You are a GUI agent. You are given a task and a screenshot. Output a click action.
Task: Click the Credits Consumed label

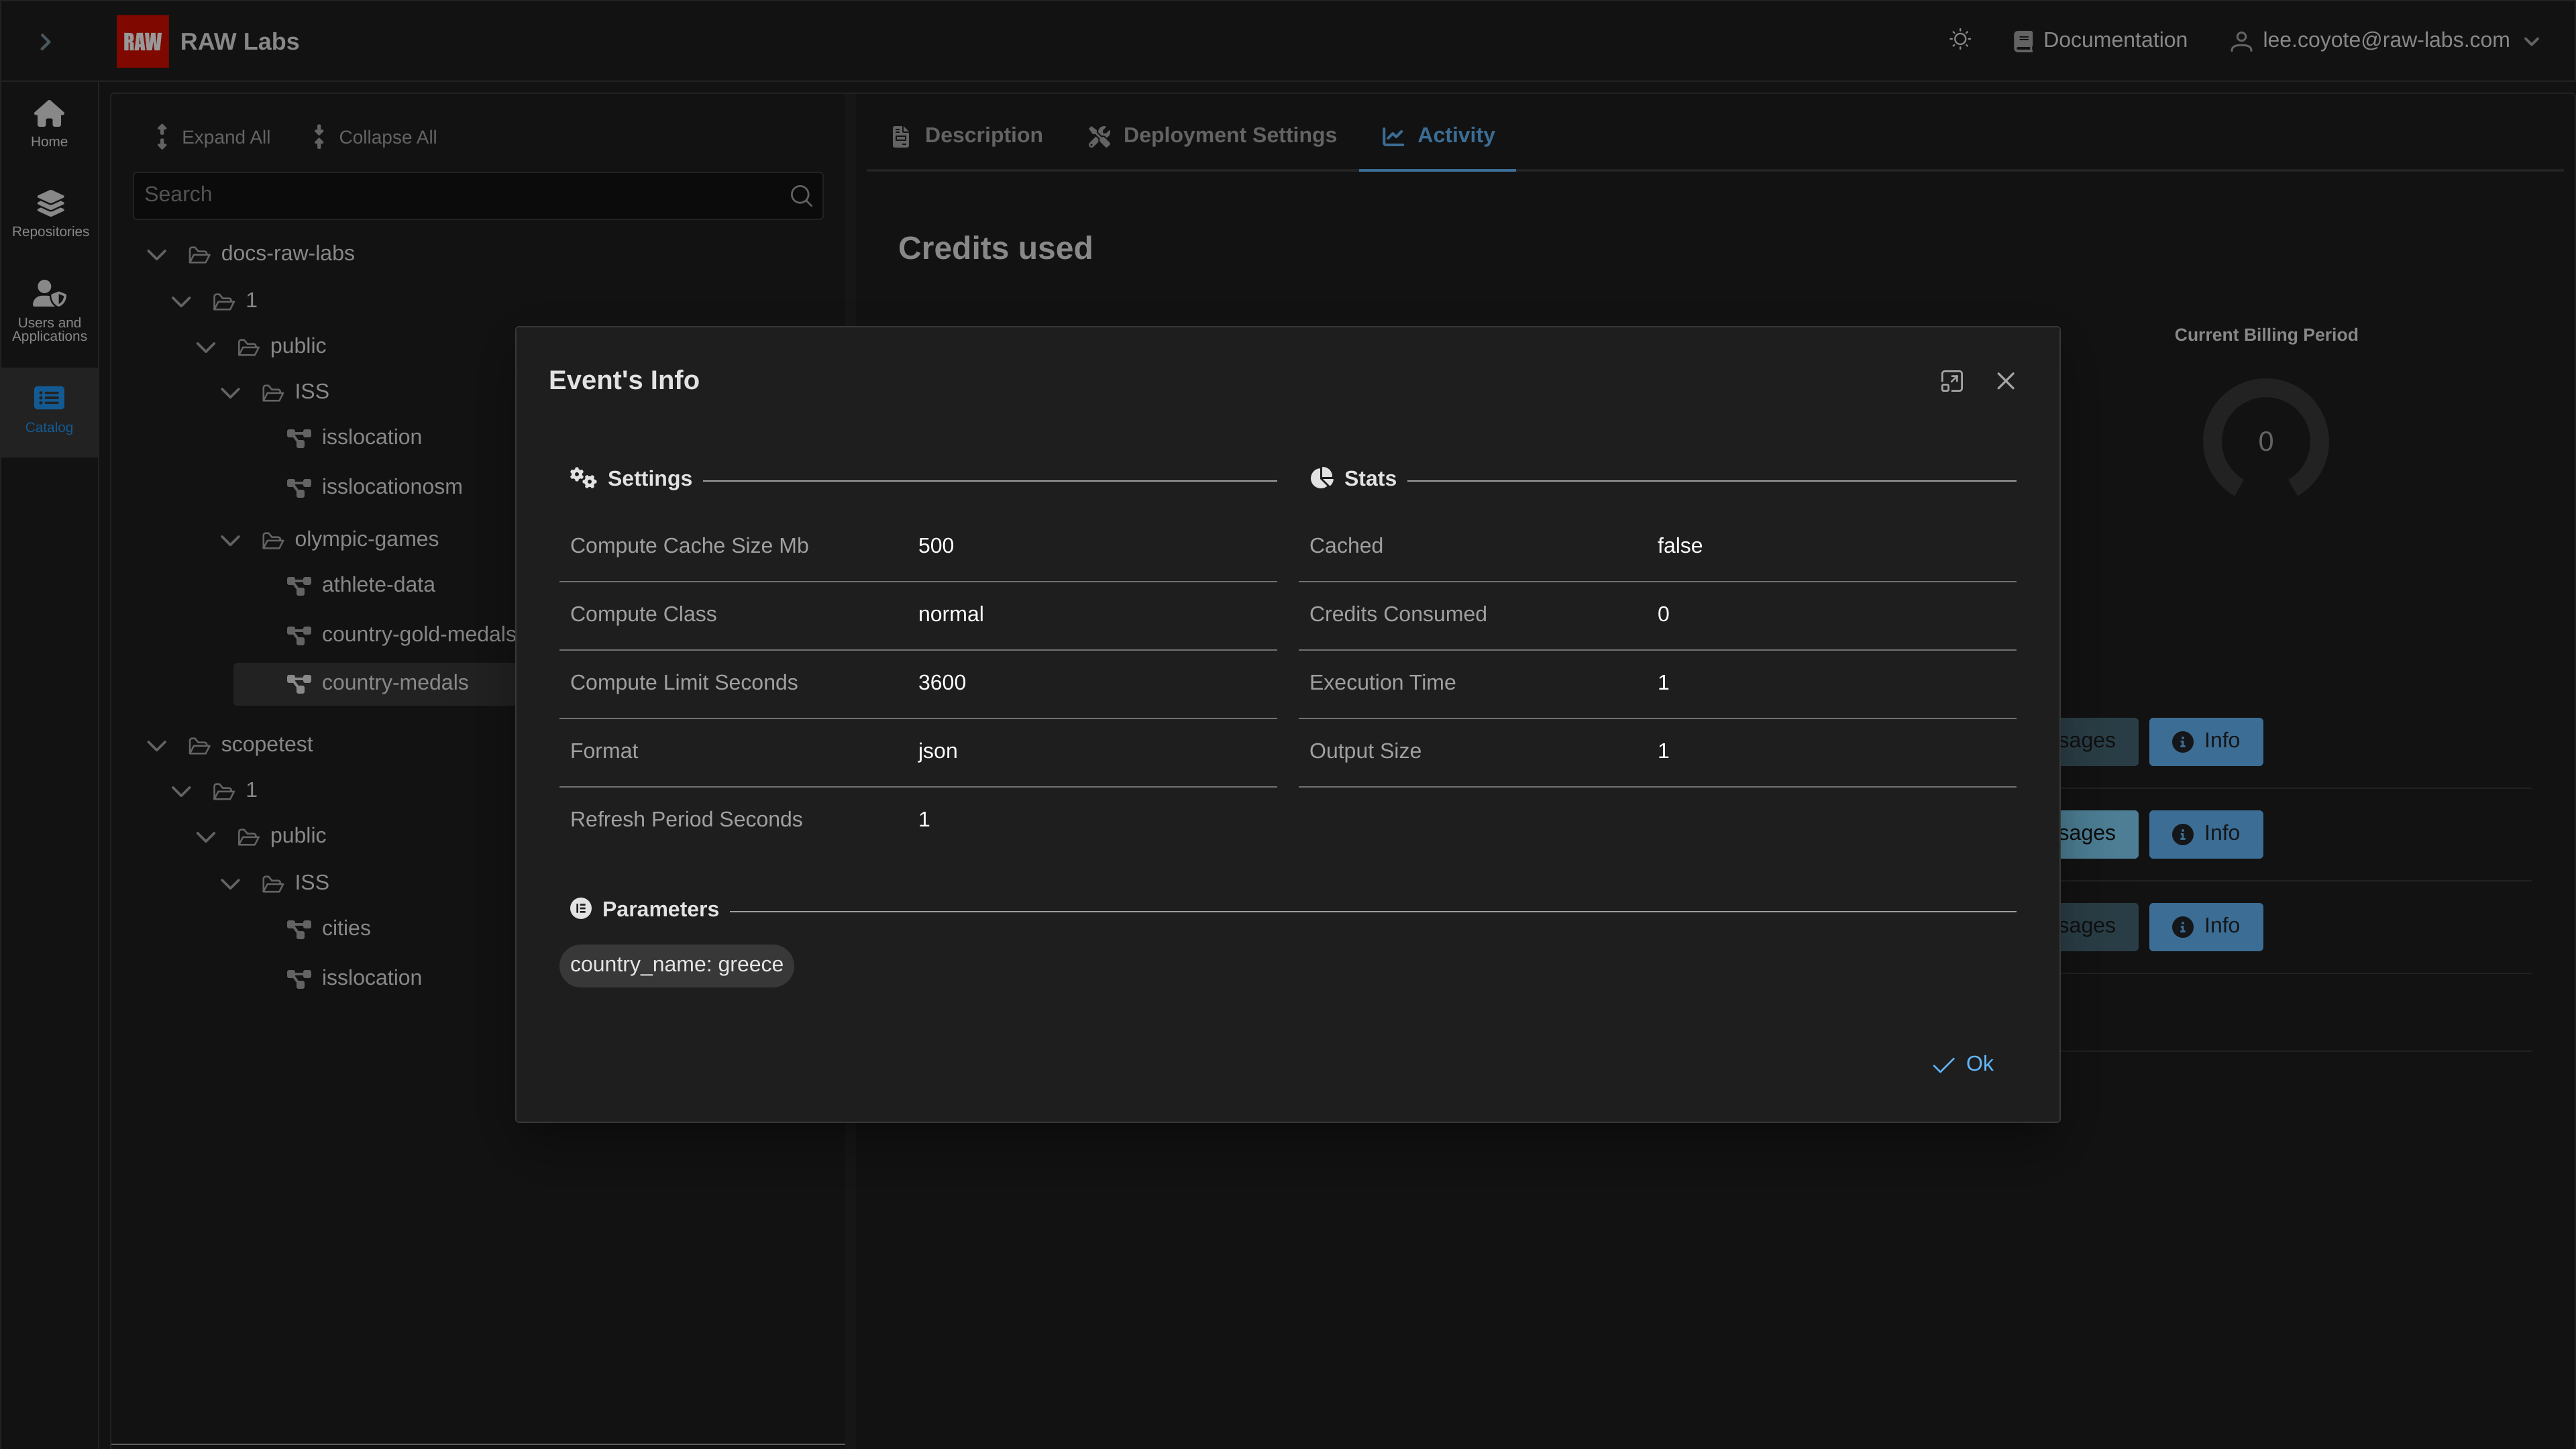[1397, 614]
